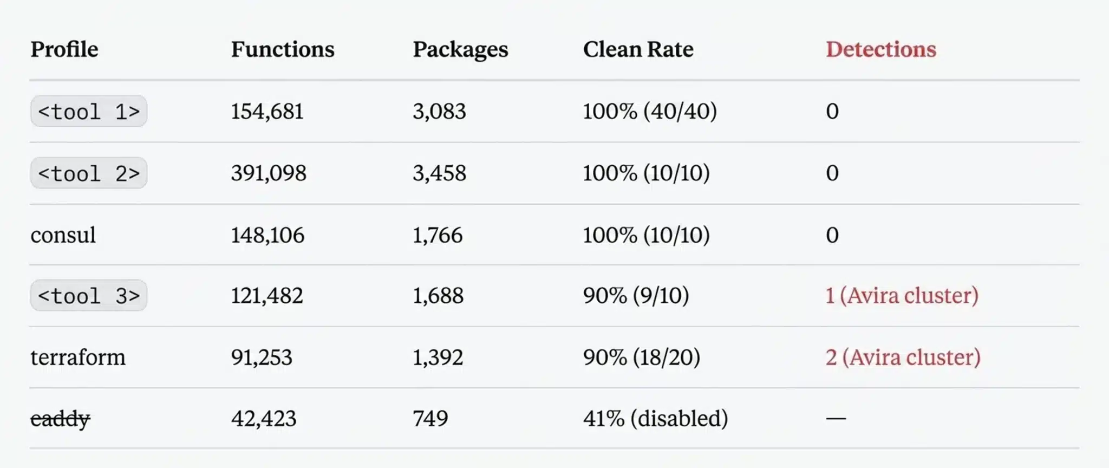This screenshot has width=1109, height=468.
Task: Click the 41% (disabled) clean rate
Action: pyautogui.click(x=655, y=419)
